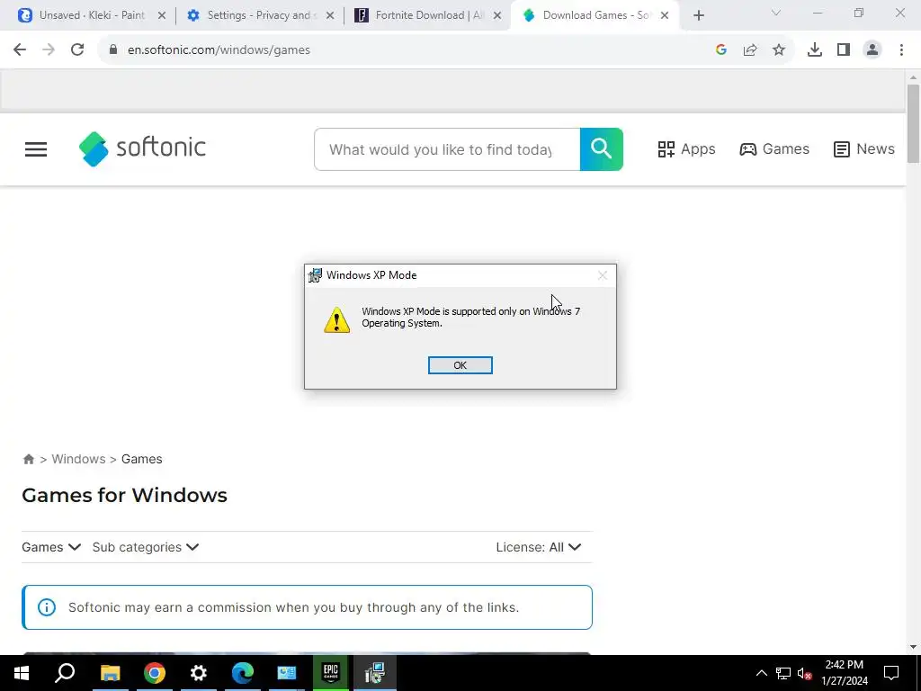Bookmark this page with the star
The height and width of the screenshot is (691, 921).
pos(779,50)
